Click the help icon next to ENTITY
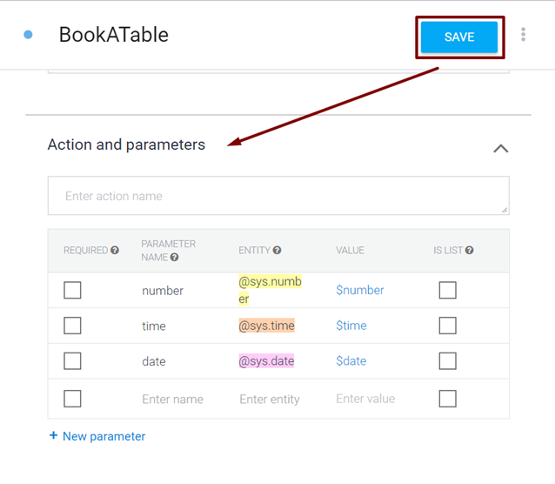555x484 pixels. point(277,251)
